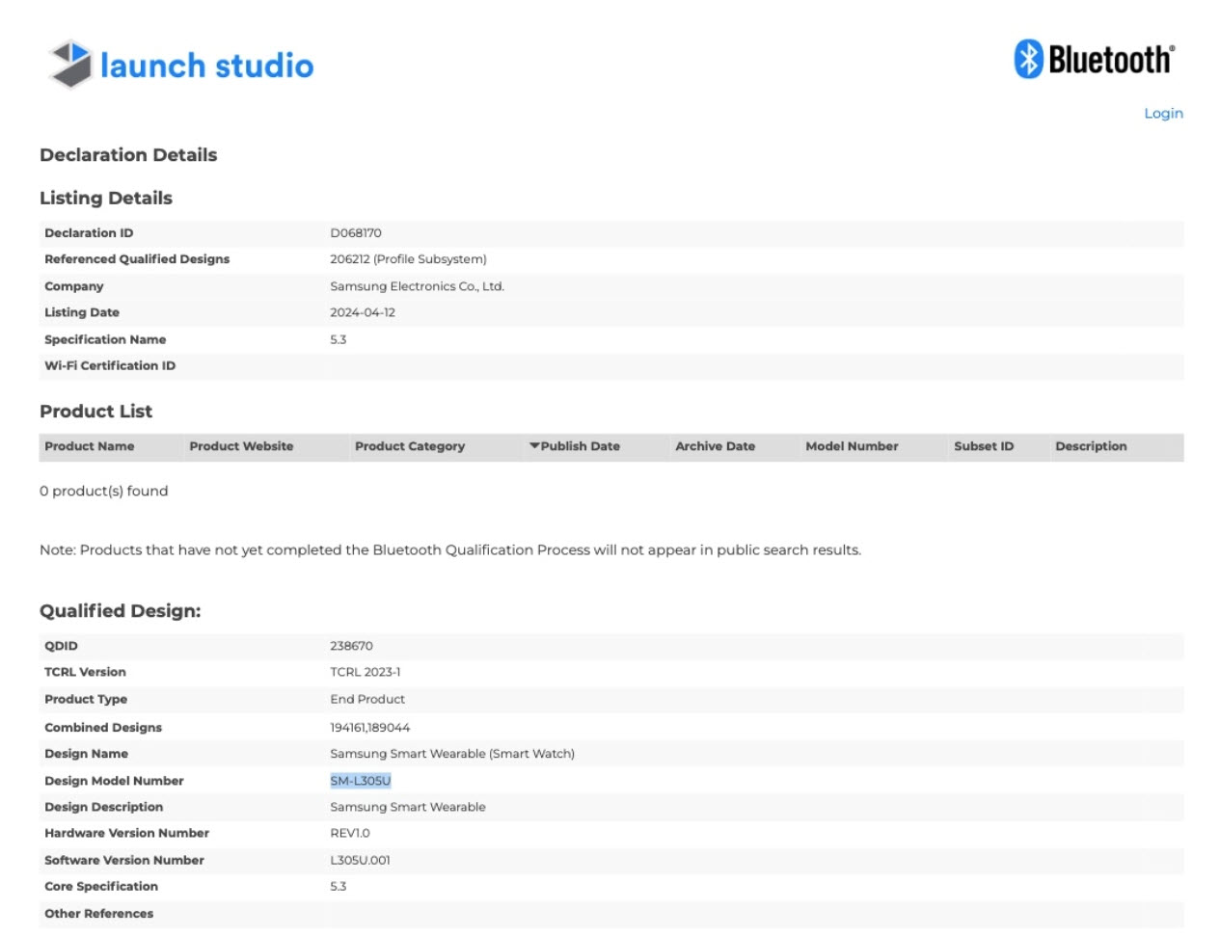Select the End Product value

pos(367,699)
